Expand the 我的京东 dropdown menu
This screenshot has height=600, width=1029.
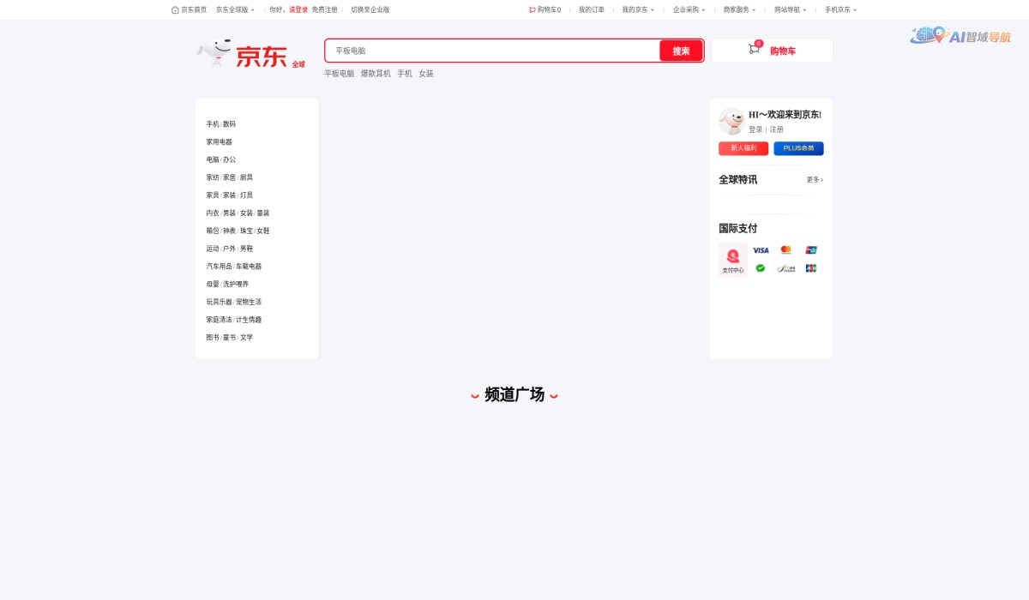(x=638, y=9)
